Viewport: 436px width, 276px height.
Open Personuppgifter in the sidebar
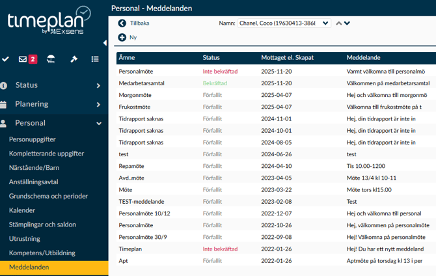pyautogui.click(x=32, y=139)
